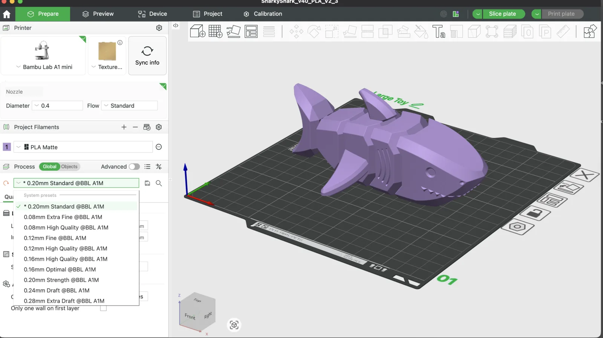Click the Add plate icon in toolbar
The width and height of the screenshot is (603, 338).
point(215,31)
